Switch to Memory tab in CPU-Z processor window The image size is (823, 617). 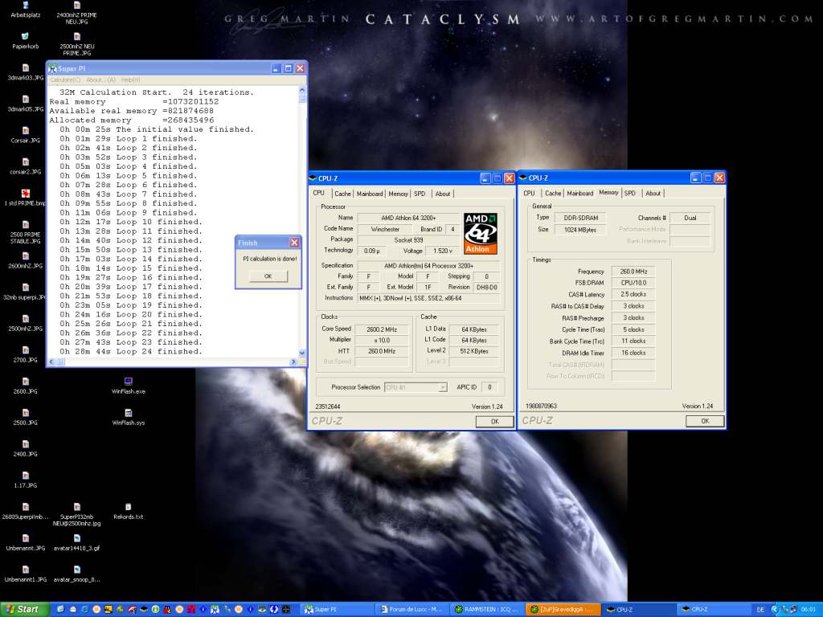pyautogui.click(x=399, y=194)
